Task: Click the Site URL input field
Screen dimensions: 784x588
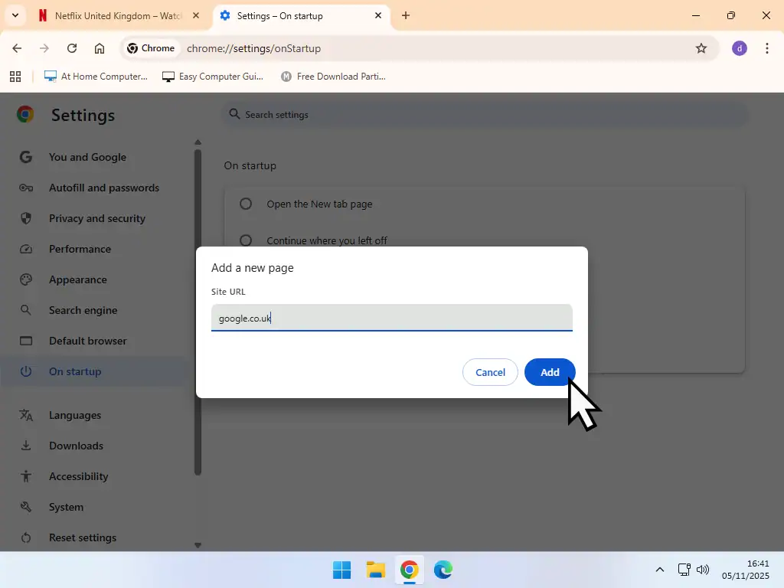Action: pyautogui.click(x=392, y=318)
